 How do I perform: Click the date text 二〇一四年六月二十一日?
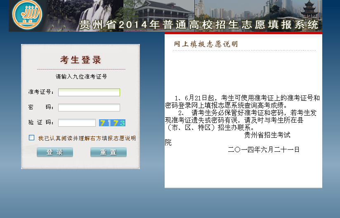coord(264,149)
